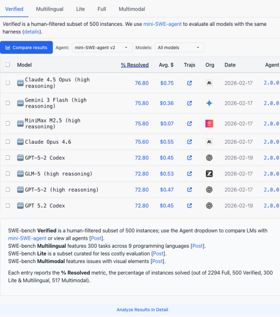Open trajectories link for GPT-5-2 Codex row
Image resolution: width=280 pixels, height=317 pixels.
coord(190,157)
